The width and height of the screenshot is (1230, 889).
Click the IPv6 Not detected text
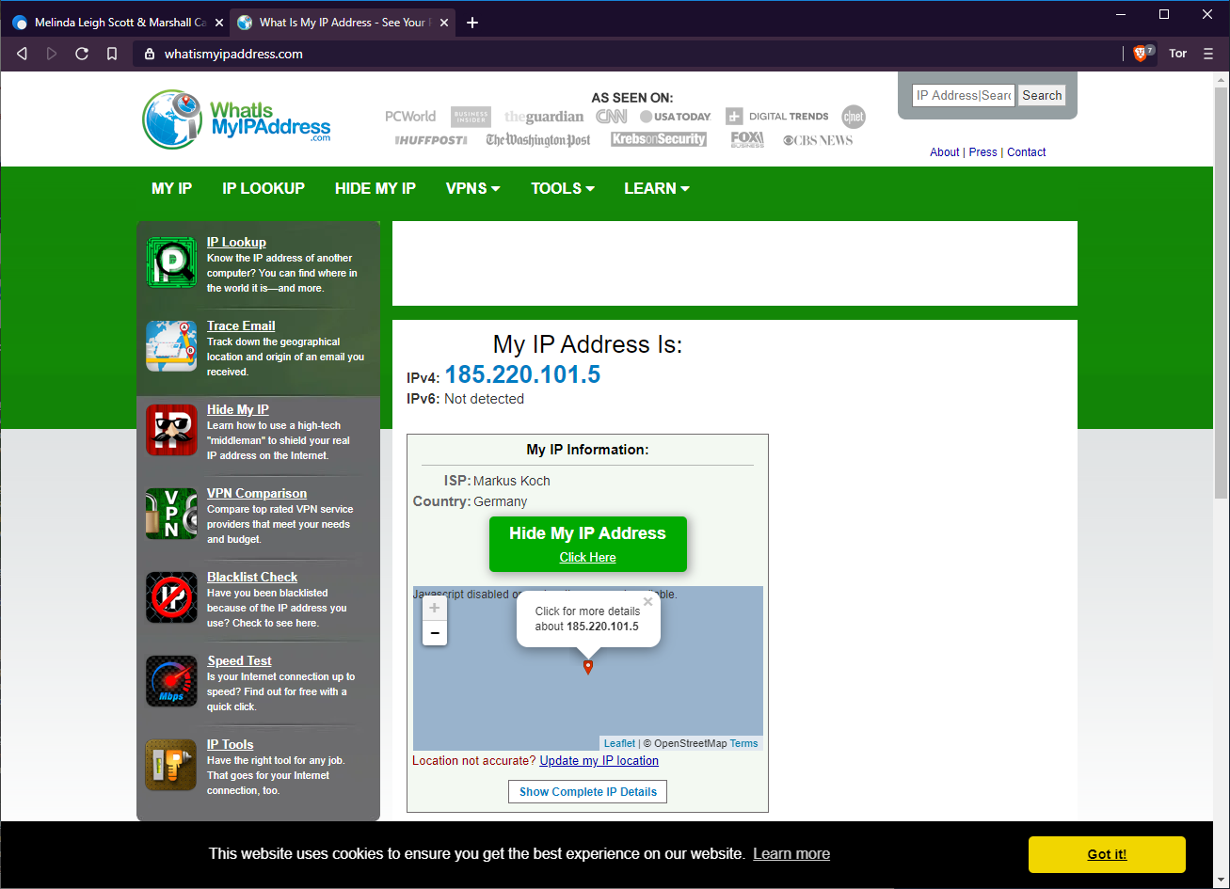[484, 399]
